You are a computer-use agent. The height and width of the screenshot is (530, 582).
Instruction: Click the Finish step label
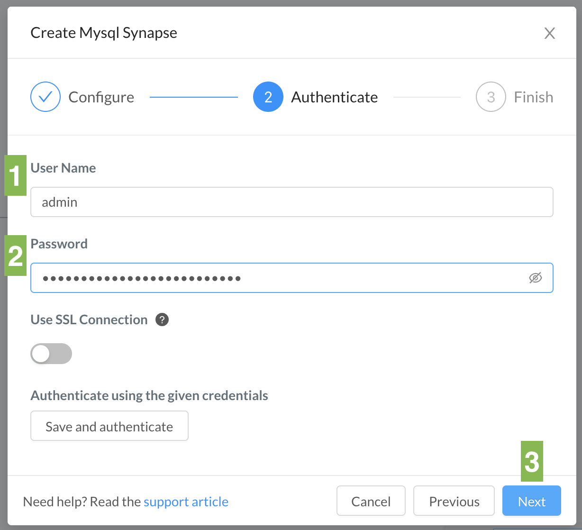[534, 97]
